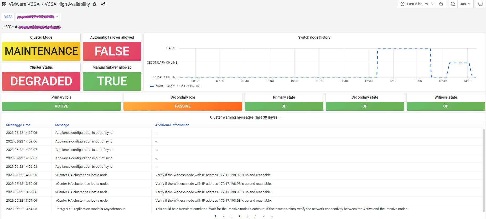Click the PASSIVE secondary role value
Screen dimensions: 486x219
click(183, 106)
